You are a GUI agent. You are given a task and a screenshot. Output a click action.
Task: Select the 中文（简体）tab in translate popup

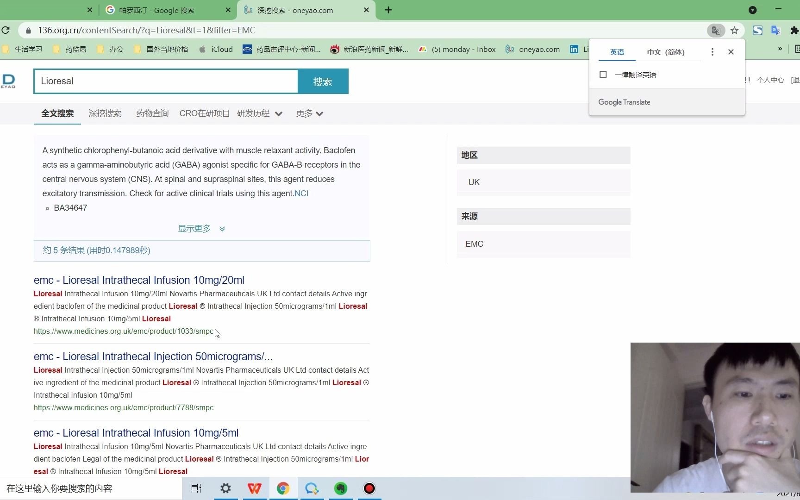(666, 52)
